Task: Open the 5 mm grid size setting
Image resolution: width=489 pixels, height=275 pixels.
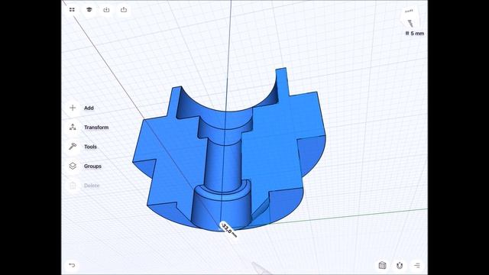Action: 415,34
